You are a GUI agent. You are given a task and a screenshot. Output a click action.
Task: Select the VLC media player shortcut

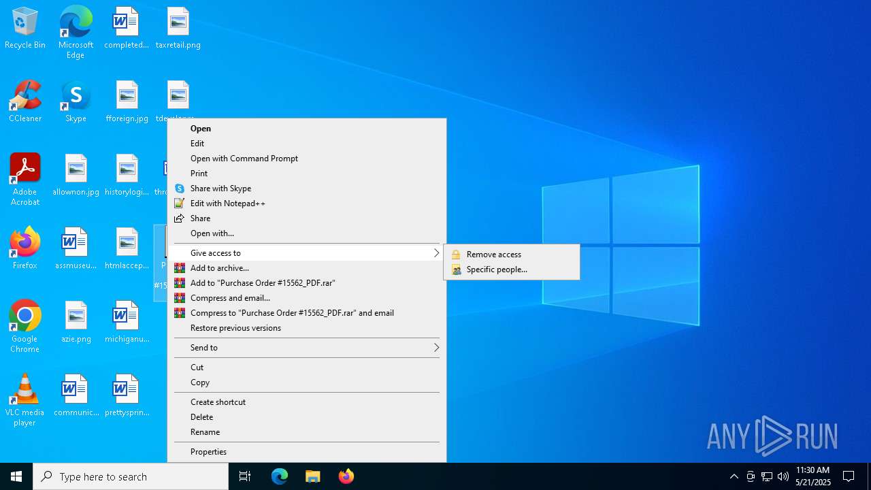point(25,400)
